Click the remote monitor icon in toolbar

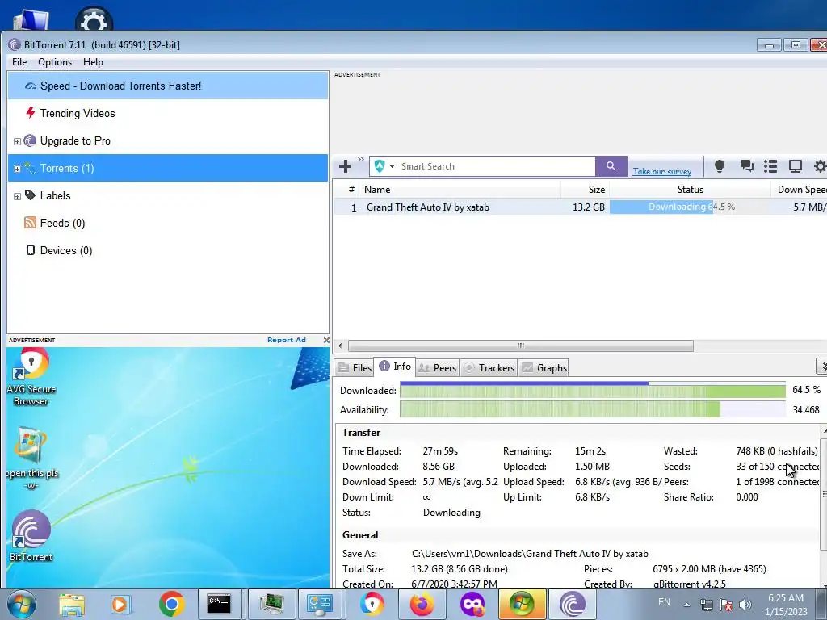[x=795, y=166]
